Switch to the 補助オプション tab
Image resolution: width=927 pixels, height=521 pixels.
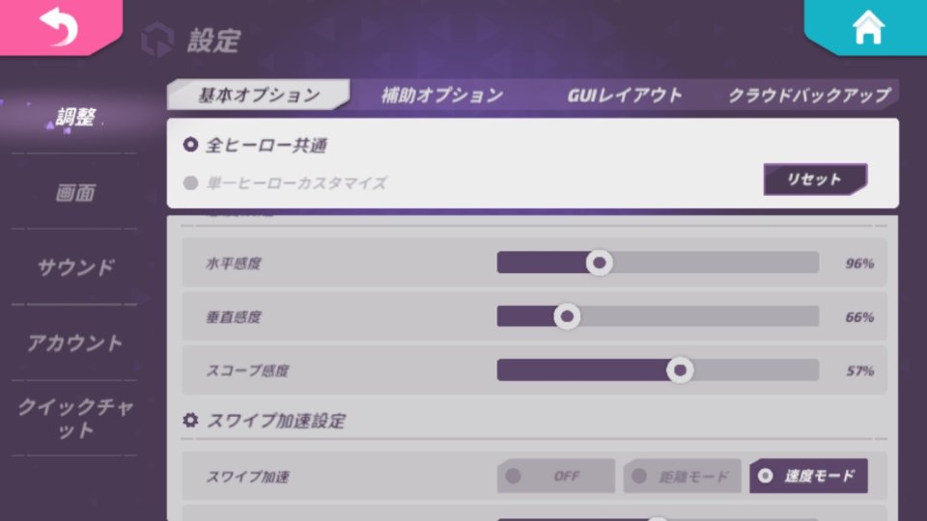[x=441, y=96]
